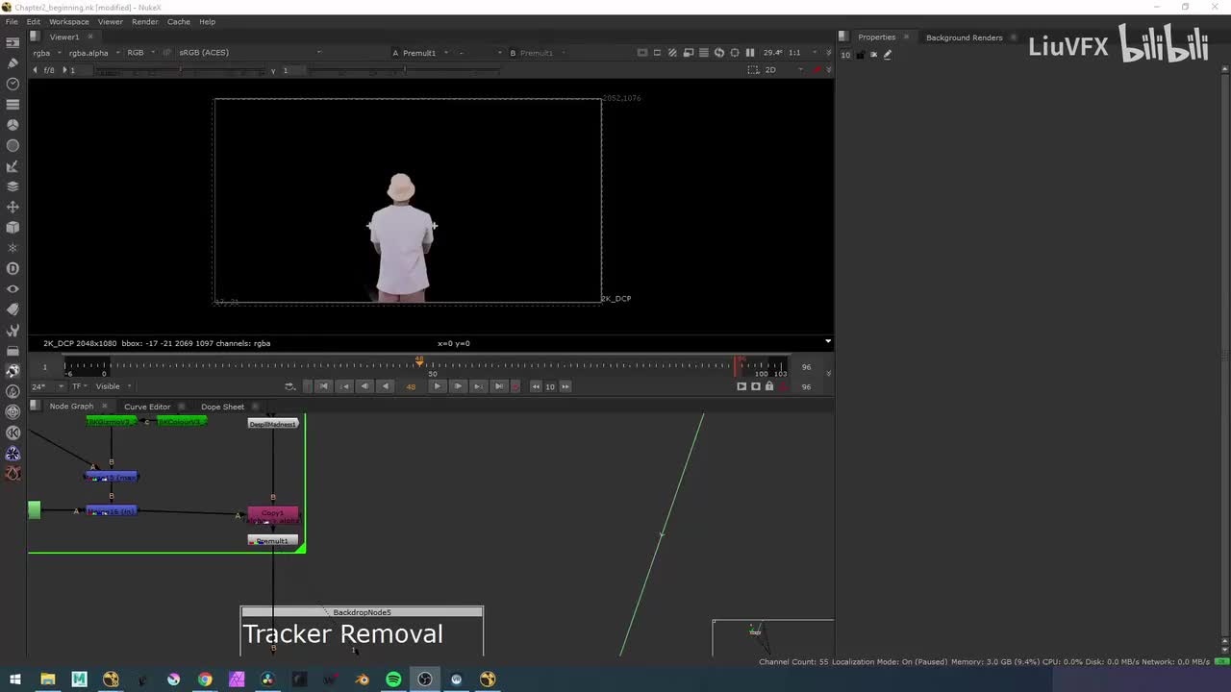Open the 3D nodes cube icon
1231x692 pixels.
pos(13,228)
